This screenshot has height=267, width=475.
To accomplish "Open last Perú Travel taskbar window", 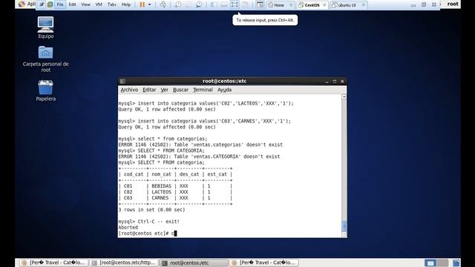I will point(264,263).
